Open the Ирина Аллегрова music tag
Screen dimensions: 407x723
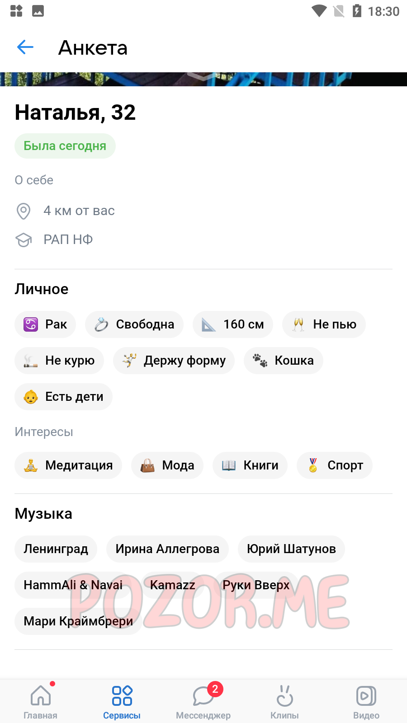pyautogui.click(x=167, y=549)
